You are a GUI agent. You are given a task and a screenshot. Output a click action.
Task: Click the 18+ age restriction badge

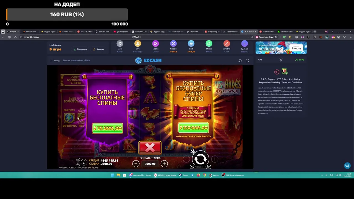(x=277, y=72)
